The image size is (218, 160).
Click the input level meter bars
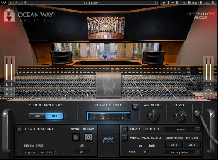pos(9,69)
